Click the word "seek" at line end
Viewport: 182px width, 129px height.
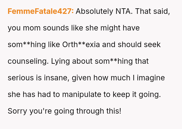pos(153,45)
